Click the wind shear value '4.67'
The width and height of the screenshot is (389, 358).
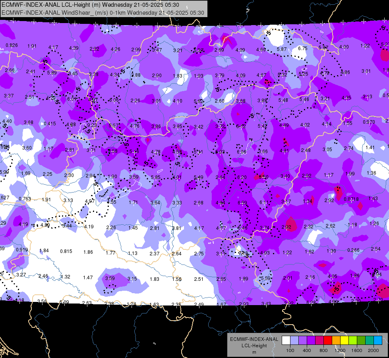point(261,75)
